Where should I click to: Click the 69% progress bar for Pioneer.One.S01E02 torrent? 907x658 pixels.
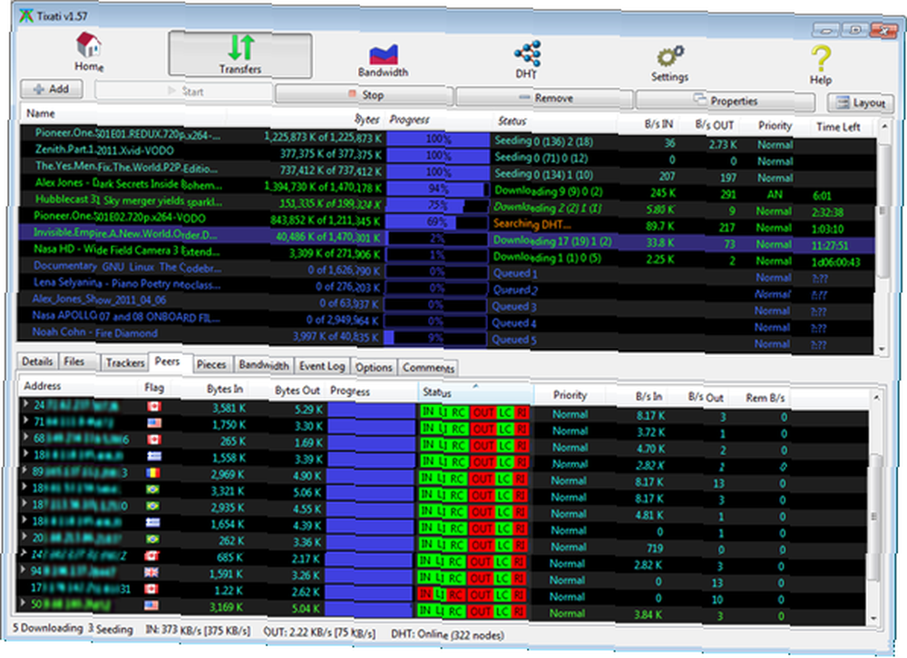(437, 222)
